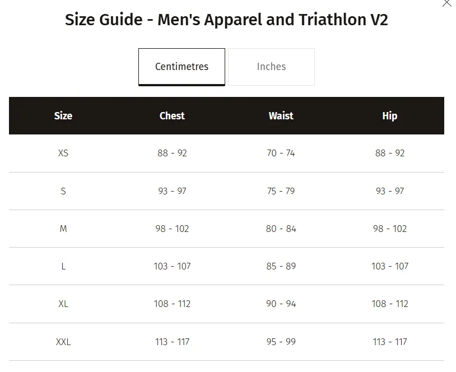Viewport: 456px width, 372px height.
Task: Close the size guide dialog
Action: tap(446, 3)
